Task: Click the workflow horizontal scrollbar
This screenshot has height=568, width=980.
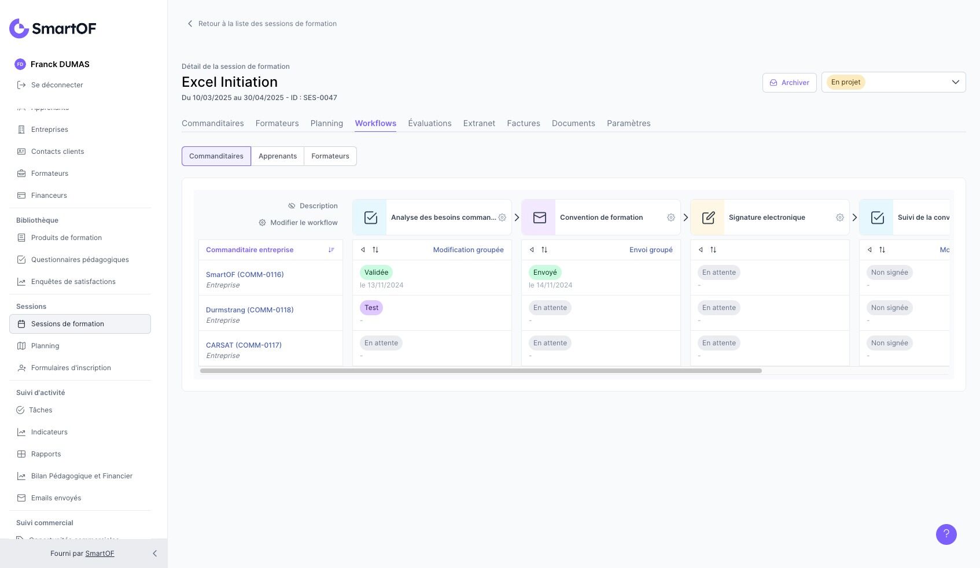Action: [481, 371]
